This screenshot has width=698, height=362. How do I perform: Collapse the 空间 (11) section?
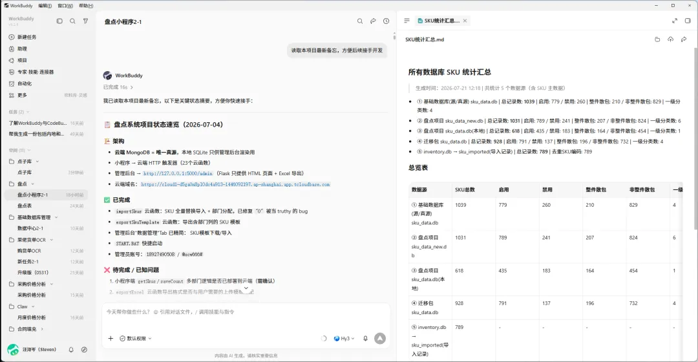tap(29, 150)
